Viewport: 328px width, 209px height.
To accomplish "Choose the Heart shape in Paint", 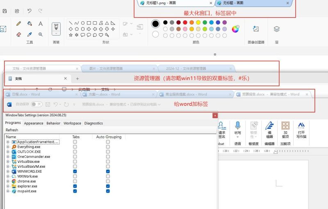I will coord(101,35).
